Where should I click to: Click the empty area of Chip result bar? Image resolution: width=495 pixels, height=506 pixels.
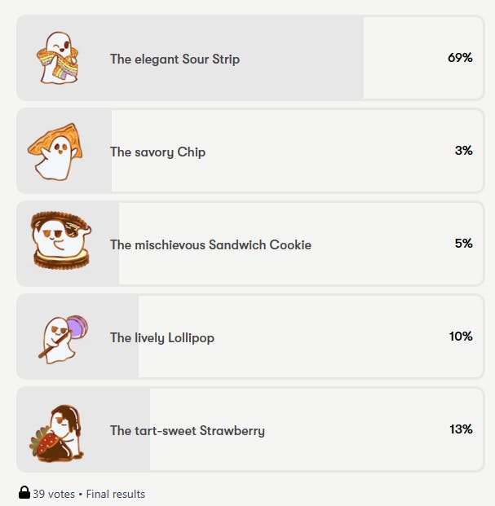(x=297, y=151)
